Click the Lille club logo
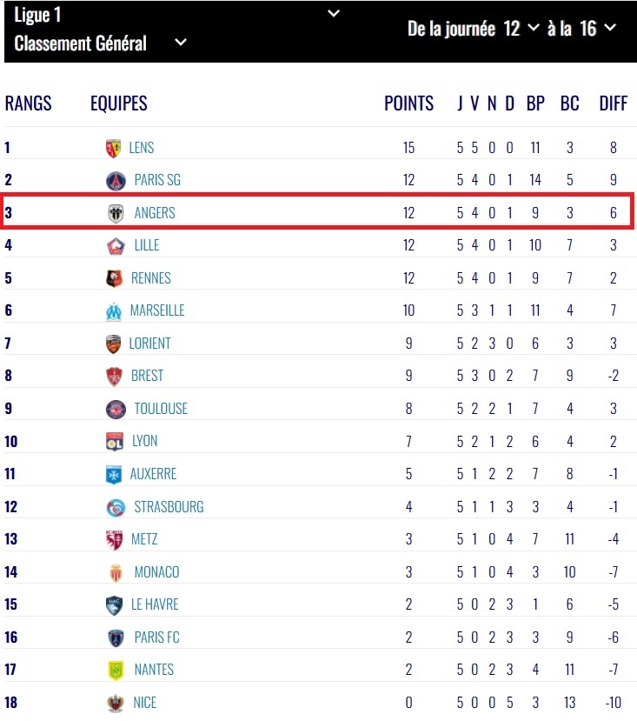Image resolution: width=637 pixels, height=721 pixels. tap(116, 246)
